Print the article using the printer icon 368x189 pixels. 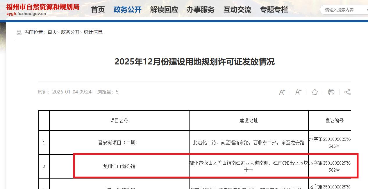point(331,92)
